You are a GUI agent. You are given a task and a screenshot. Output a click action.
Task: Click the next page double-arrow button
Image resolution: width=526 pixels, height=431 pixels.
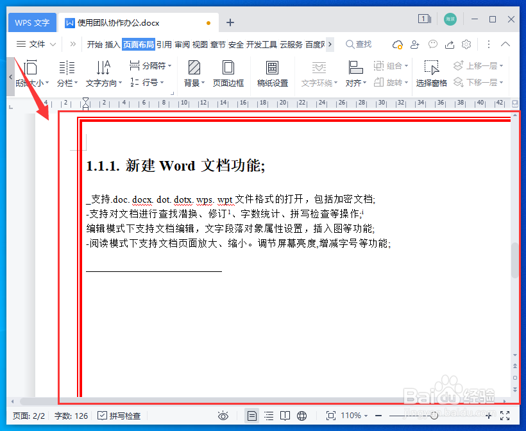click(x=515, y=389)
